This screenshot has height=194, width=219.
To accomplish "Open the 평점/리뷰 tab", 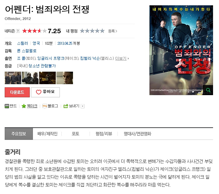I will pyautogui.click(x=104, y=134).
